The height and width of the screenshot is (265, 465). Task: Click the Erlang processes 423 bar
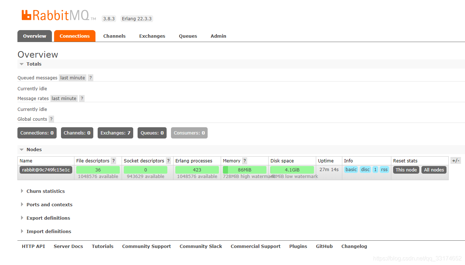[x=197, y=170]
